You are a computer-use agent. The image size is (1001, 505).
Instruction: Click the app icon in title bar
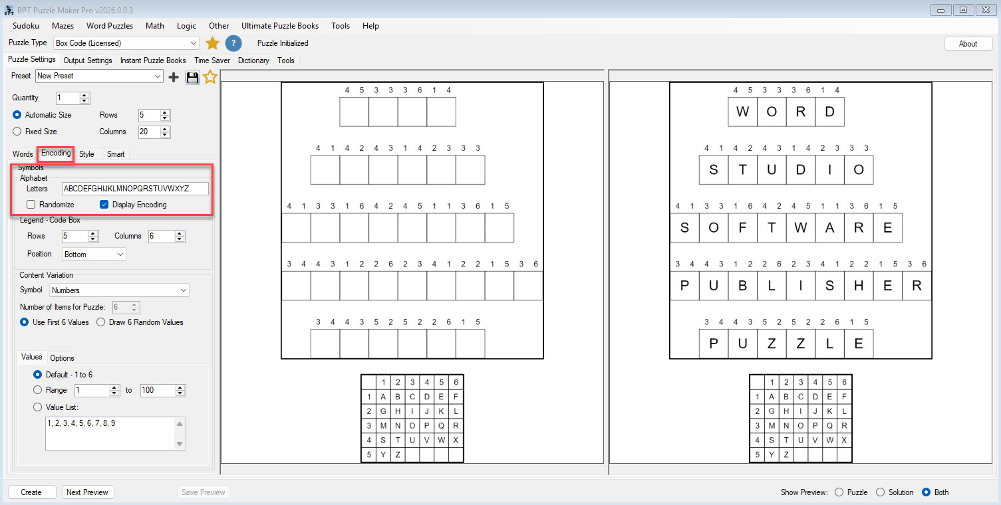point(9,9)
